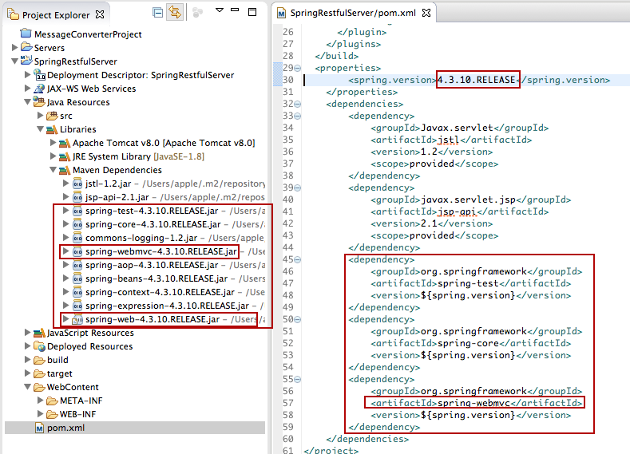Click spring-web-4.3.10.RELEASE.jar jar icon

point(77,319)
